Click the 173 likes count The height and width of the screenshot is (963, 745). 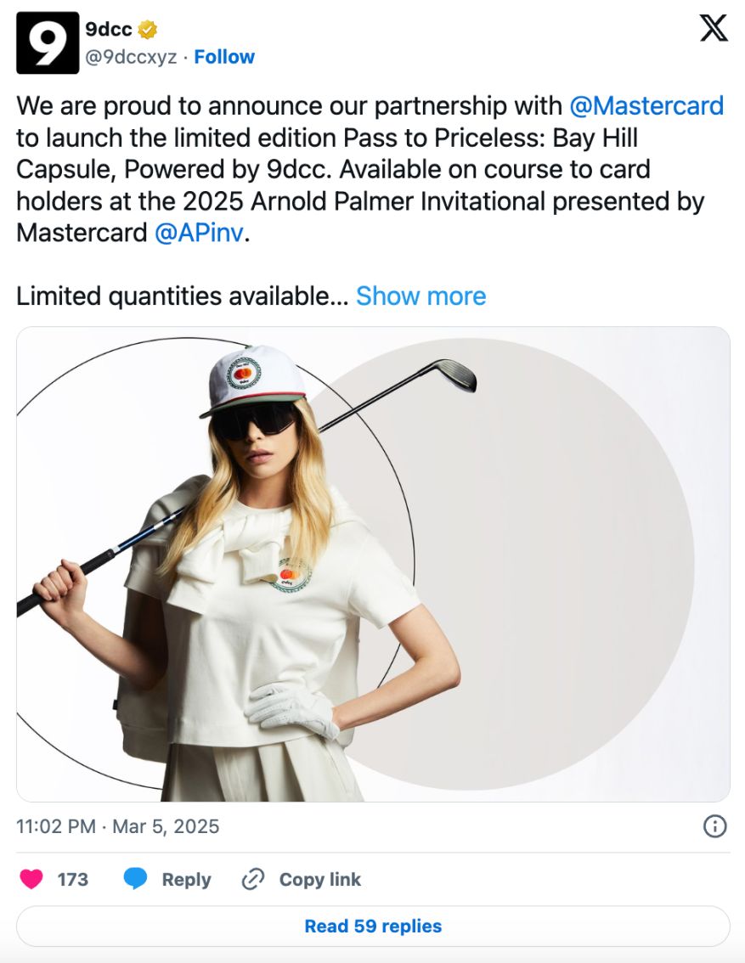[x=73, y=880]
